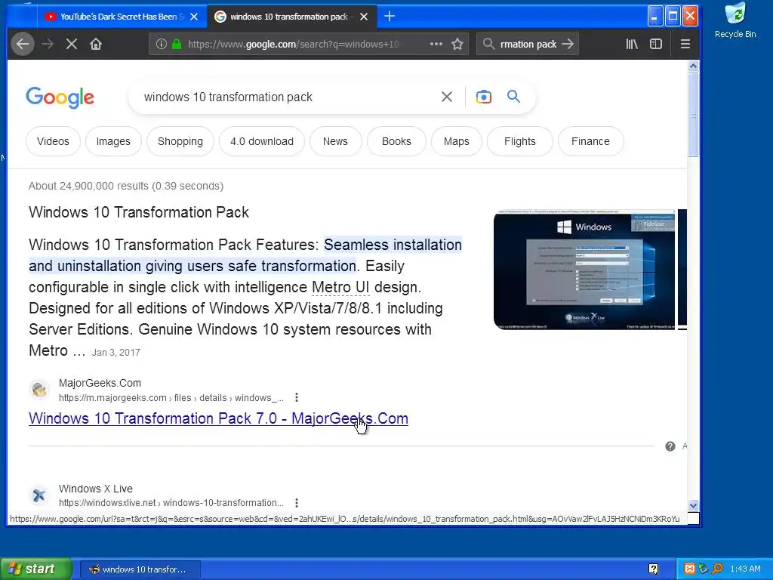Open the Finance filter chip

pyautogui.click(x=590, y=141)
